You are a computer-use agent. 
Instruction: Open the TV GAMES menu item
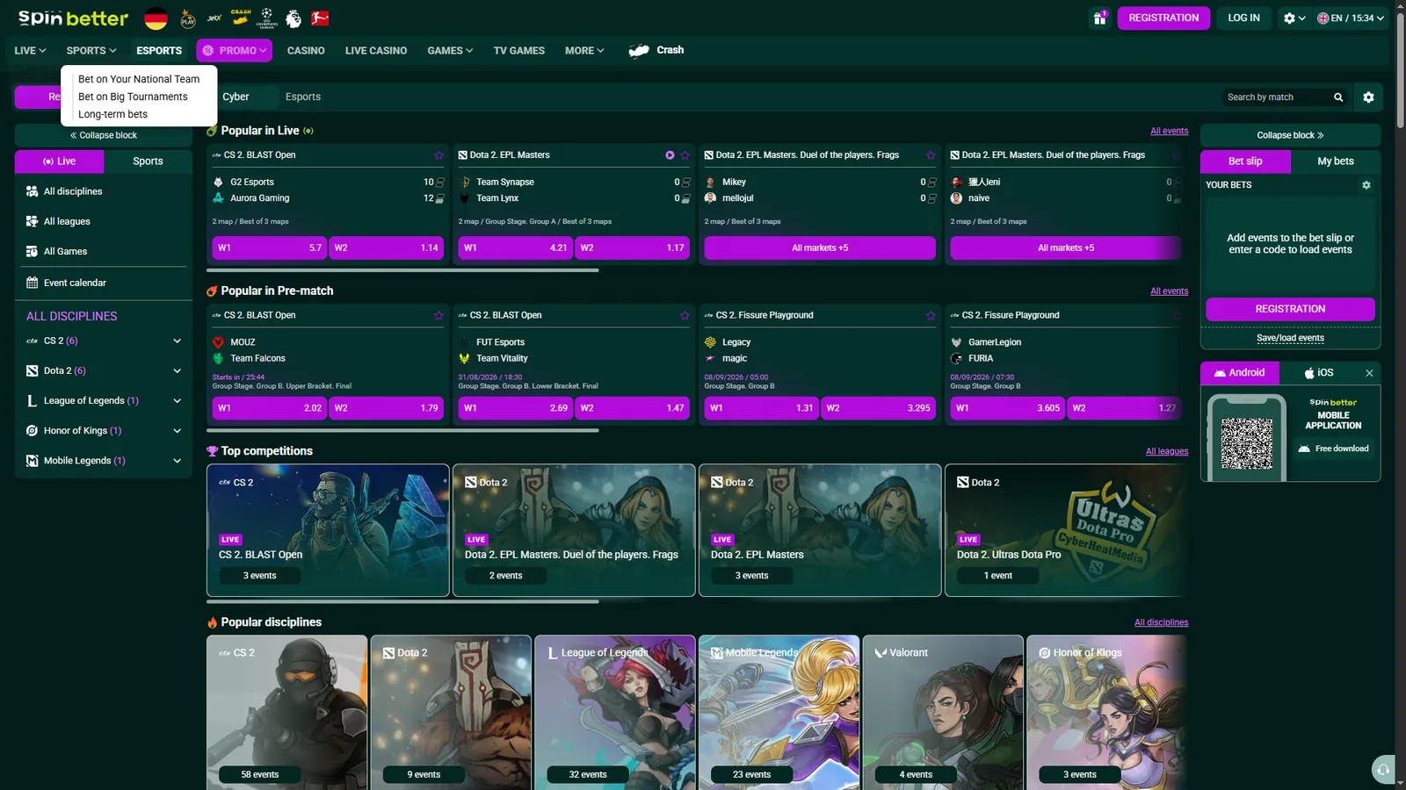tap(518, 51)
